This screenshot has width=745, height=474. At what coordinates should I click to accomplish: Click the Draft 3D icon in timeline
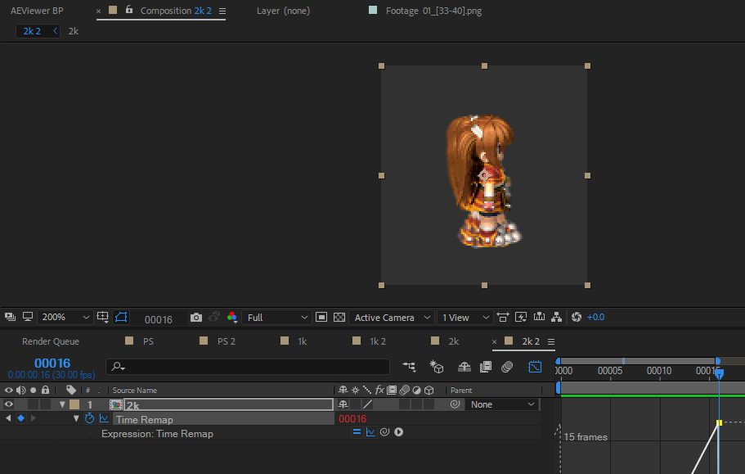436,367
